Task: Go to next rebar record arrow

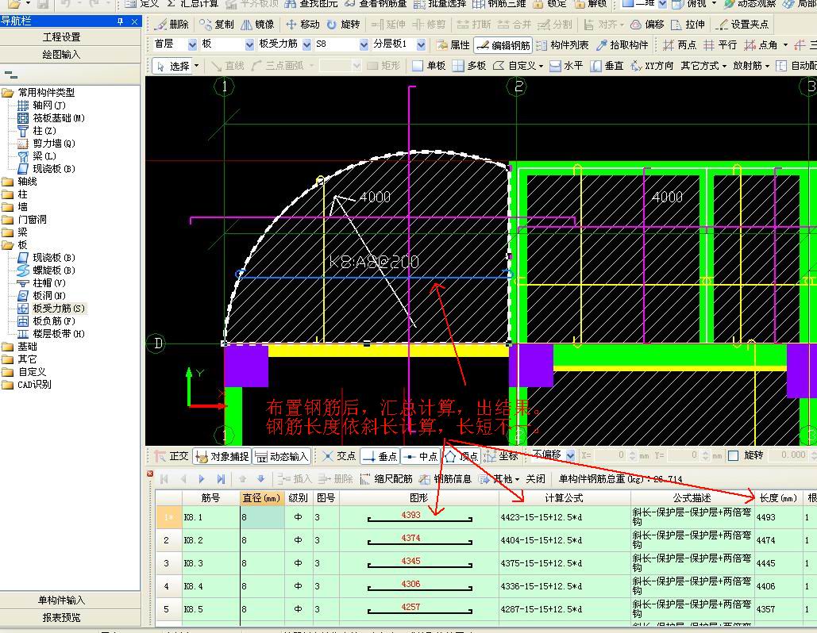Action: point(202,479)
